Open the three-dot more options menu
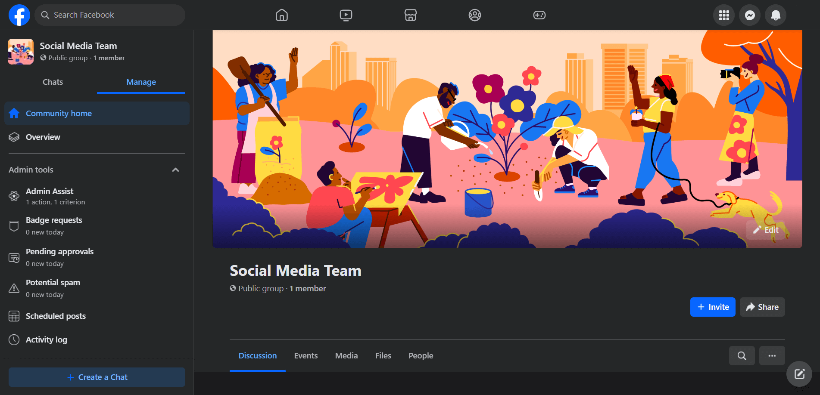Image resolution: width=820 pixels, height=395 pixels. pyautogui.click(x=772, y=356)
